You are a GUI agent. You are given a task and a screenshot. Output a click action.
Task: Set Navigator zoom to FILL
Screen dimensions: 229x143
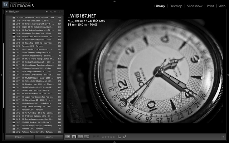(x=51, y=12)
